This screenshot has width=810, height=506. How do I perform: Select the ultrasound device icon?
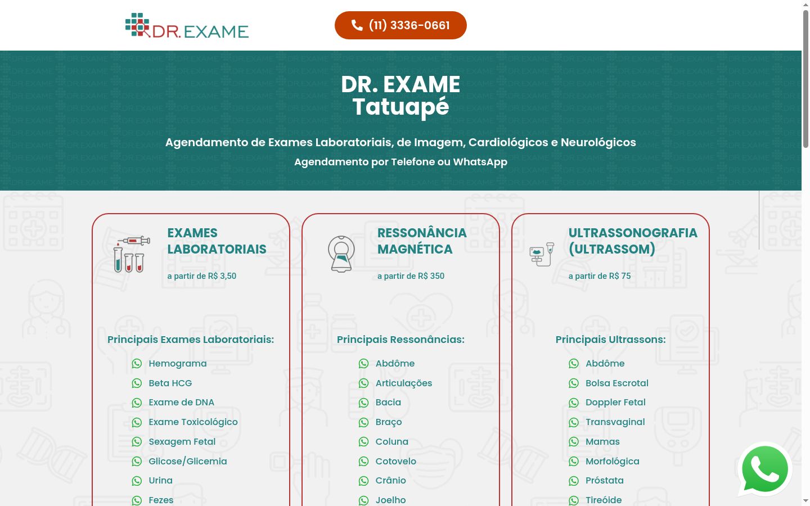(x=542, y=254)
